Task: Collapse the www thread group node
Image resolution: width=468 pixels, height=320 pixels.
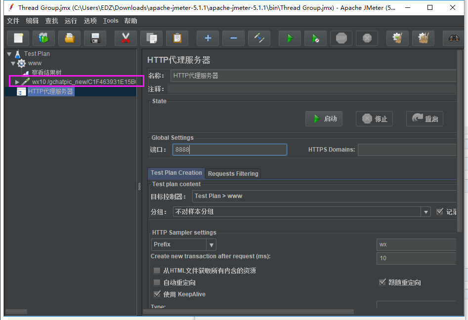Action: click(13, 64)
